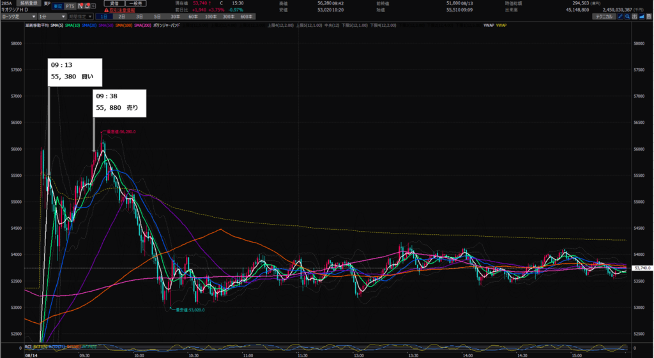Screen dimensions: 654x358
Task: Select the 30本 bar count tab
Action: [175, 17]
